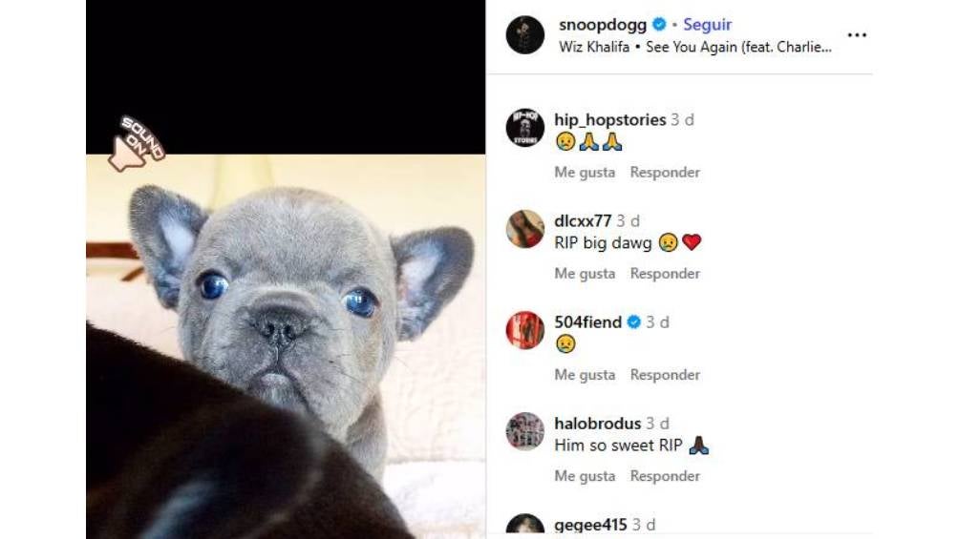Screen dimensions: 959x539
Task: Reply to 504fiend comment via Responder
Action: pos(665,375)
